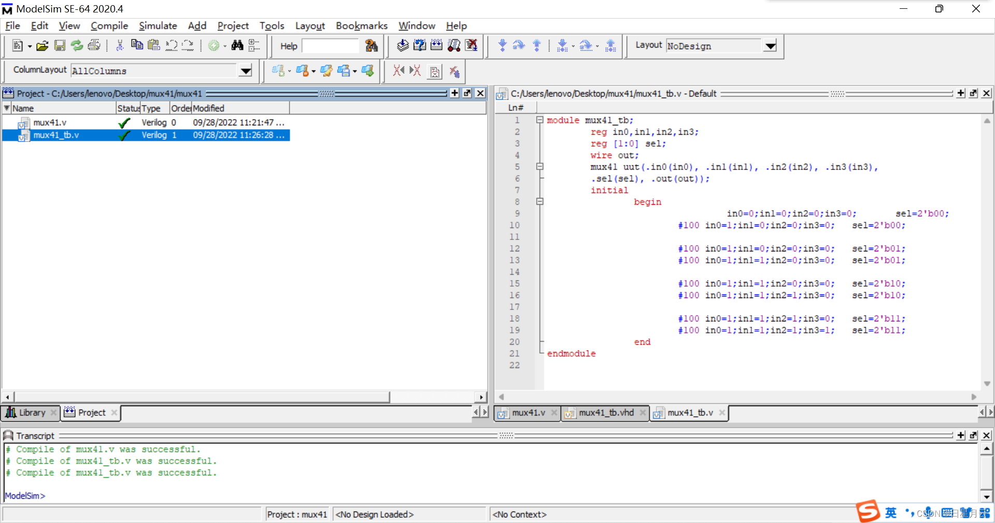Click the Redo toolbar icon
The width and height of the screenshot is (995, 523).
tap(188, 46)
